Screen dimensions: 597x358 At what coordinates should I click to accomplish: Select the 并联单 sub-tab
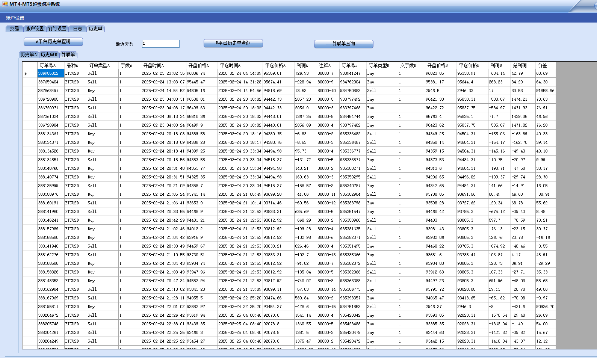click(68, 54)
